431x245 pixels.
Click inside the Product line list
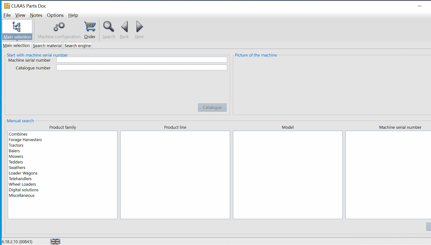(x=175, y=175)
